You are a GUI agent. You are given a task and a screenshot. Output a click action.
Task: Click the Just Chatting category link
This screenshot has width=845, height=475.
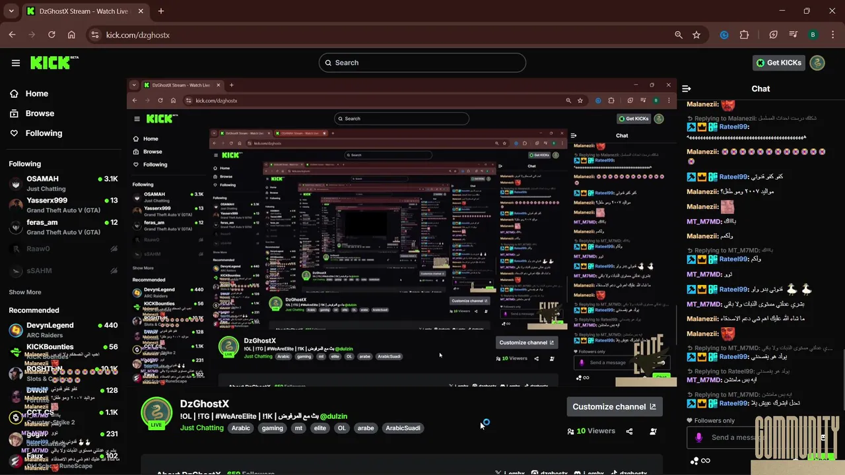(x=202, y=428)
